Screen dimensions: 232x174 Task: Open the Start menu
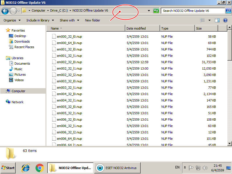tap(8, 168)
